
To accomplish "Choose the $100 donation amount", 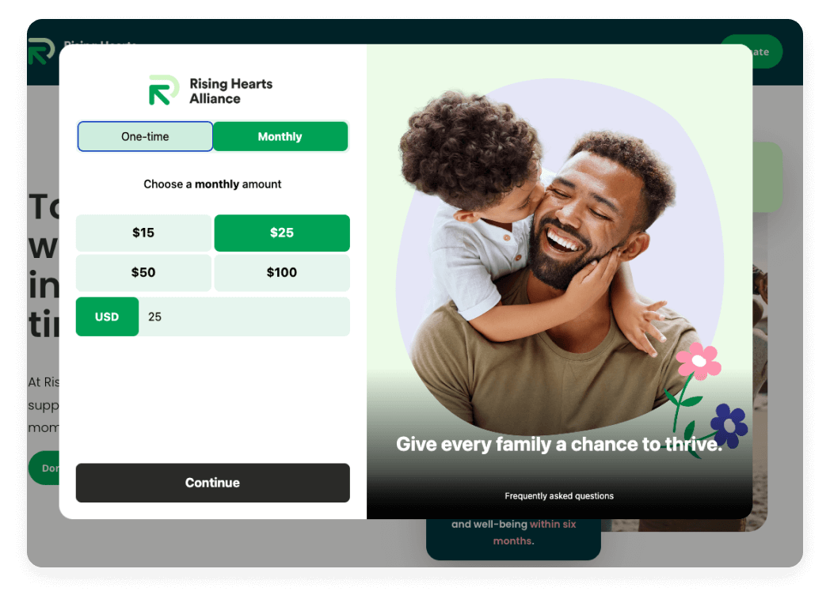I will coord(282,272).
